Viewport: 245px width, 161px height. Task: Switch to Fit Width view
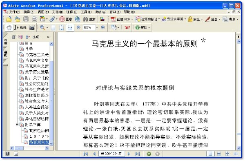pyautogui.click(x=70, y=27)
